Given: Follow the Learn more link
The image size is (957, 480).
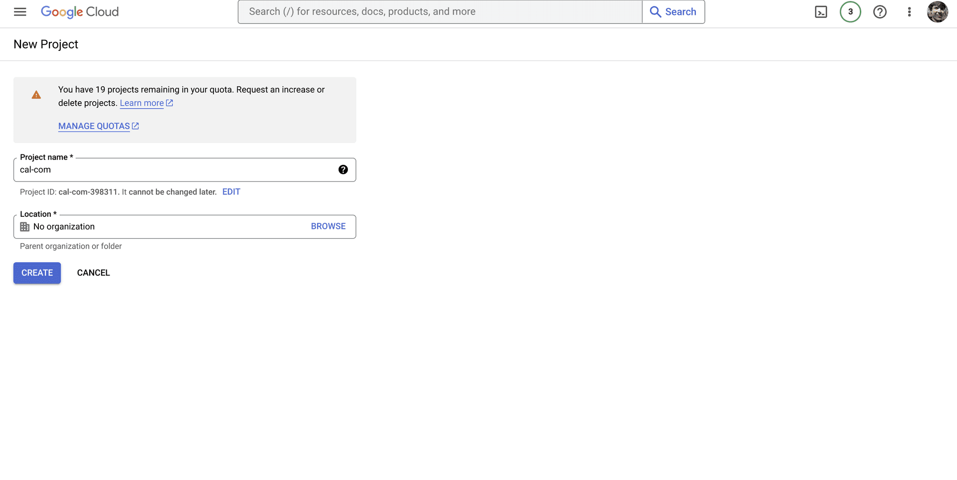Looking at the screenshot, I should [x=142, y=103].
